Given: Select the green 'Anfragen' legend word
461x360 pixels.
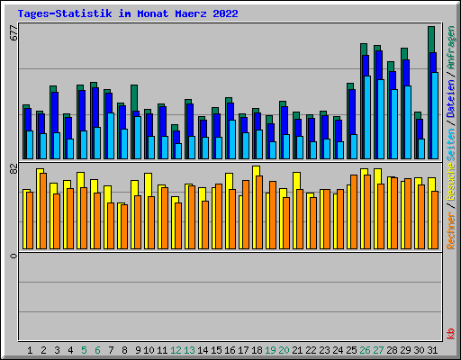Looking at the screenshot, I should coord(451,48).
